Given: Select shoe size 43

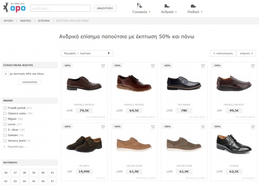Looking at the screenshot, I should [15, 181].
